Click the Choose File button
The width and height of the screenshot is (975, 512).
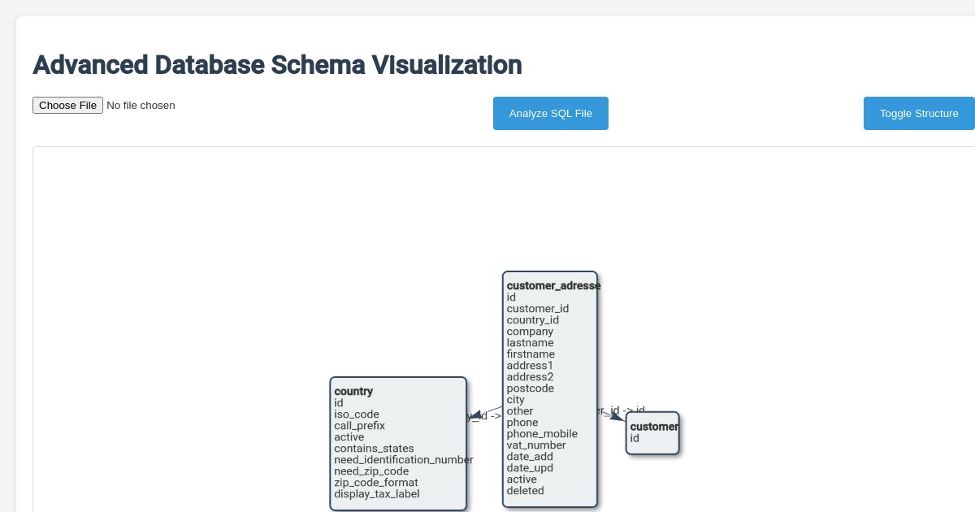click(67, 105)
